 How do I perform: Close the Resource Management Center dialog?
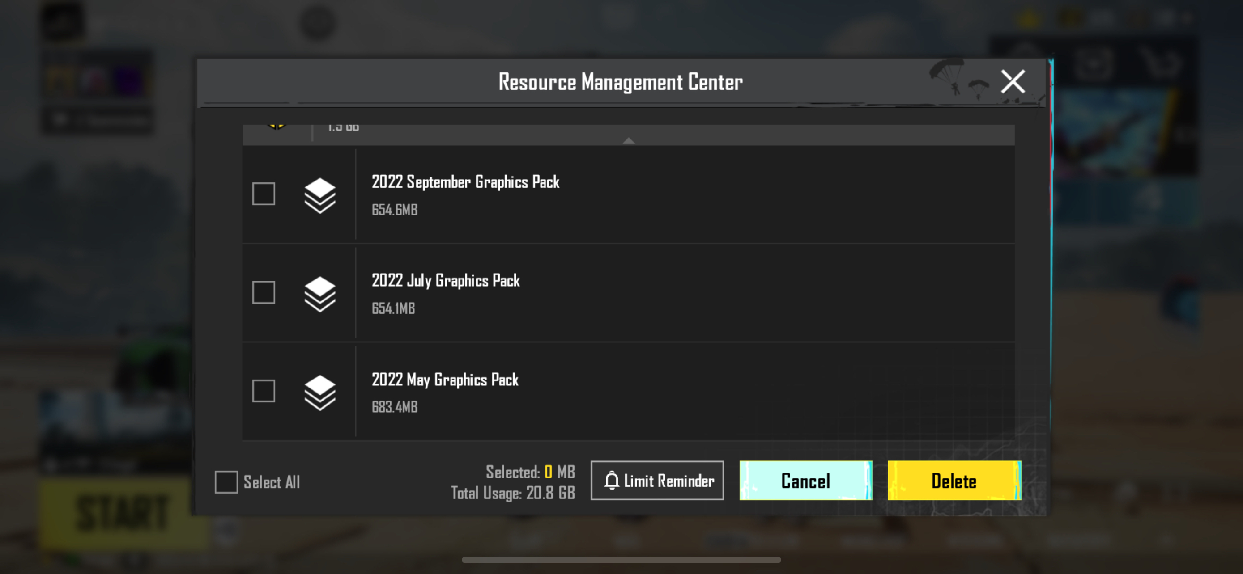click(x=1013, y=81)
